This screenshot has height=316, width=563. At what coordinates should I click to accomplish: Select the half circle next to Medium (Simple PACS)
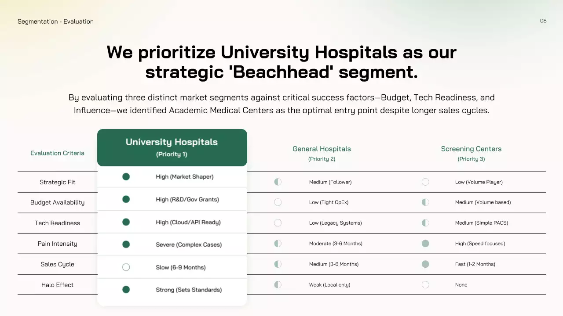click(425, 223)
